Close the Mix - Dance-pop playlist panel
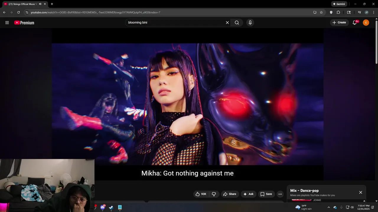 click(361, 192)
